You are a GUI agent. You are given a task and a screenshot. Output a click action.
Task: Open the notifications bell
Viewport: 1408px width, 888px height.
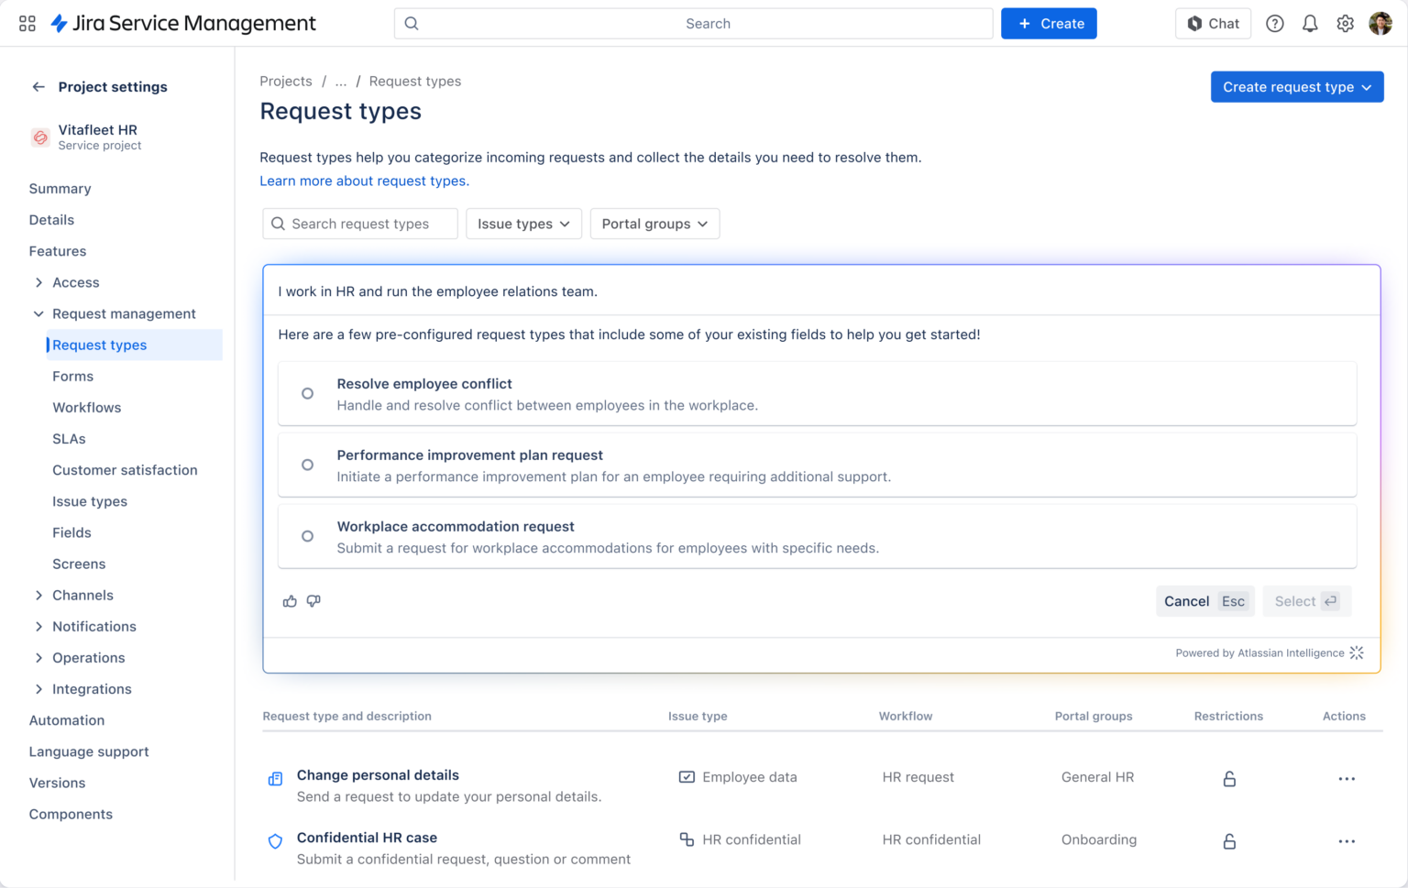(1310, 23)
